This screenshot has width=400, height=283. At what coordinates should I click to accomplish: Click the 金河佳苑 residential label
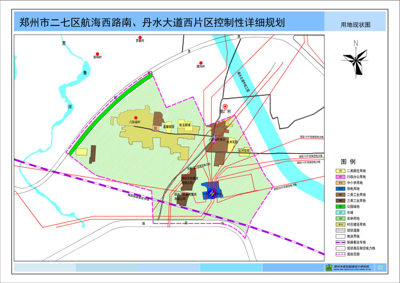[244, 151]
